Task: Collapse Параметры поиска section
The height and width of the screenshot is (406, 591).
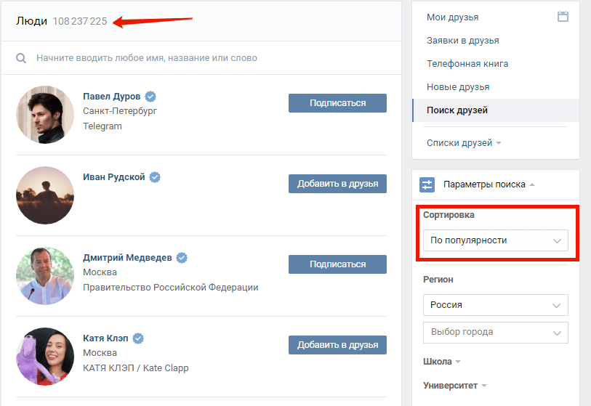Action: point(489,184)
